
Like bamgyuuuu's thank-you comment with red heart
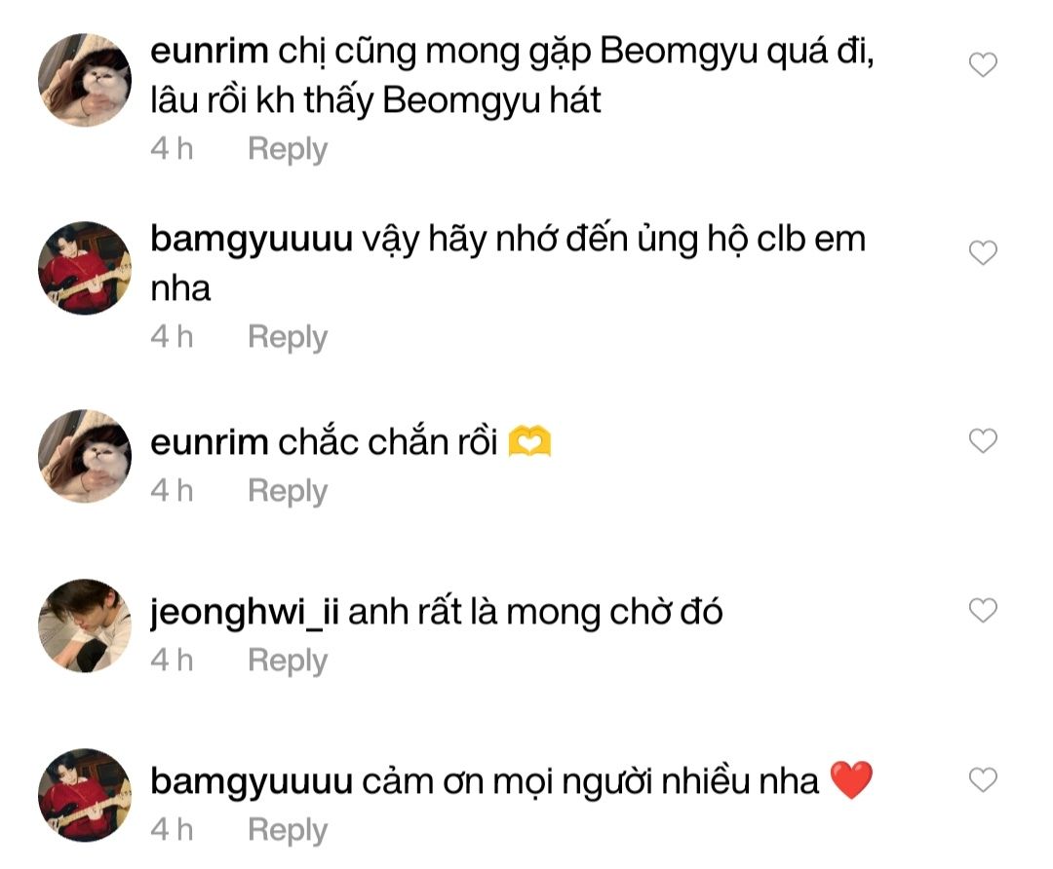click(983, 780)
